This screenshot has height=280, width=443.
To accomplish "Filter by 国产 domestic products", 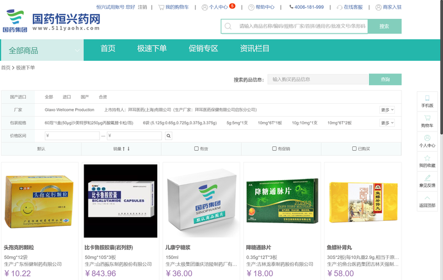I will [85, 97].
